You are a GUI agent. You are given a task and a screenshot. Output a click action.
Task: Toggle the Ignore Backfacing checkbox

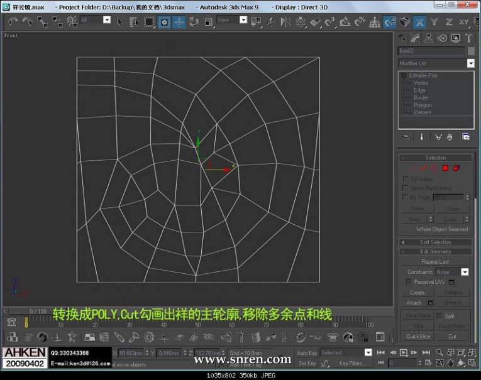point(406,188)
